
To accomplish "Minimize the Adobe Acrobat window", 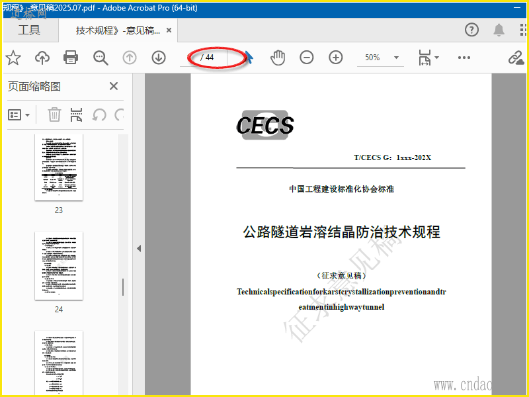I will pyautogui.click(x=517, y=7).
